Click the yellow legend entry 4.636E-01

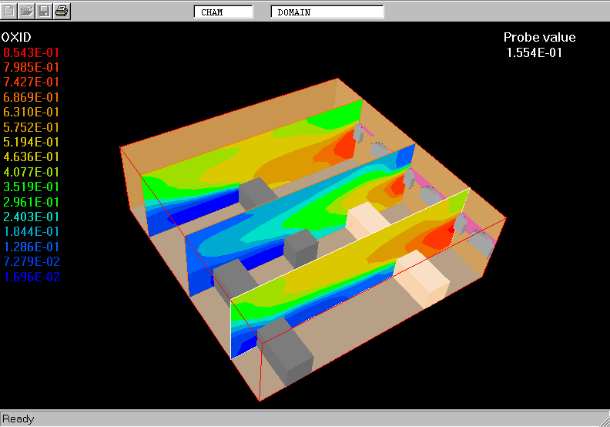[32, 156]
